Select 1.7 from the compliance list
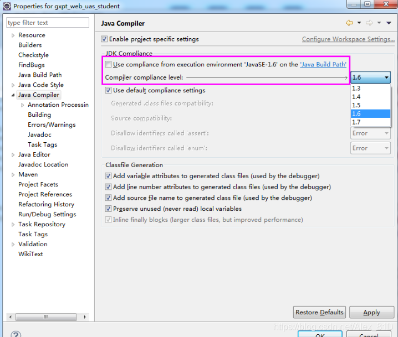 [357, 122]
